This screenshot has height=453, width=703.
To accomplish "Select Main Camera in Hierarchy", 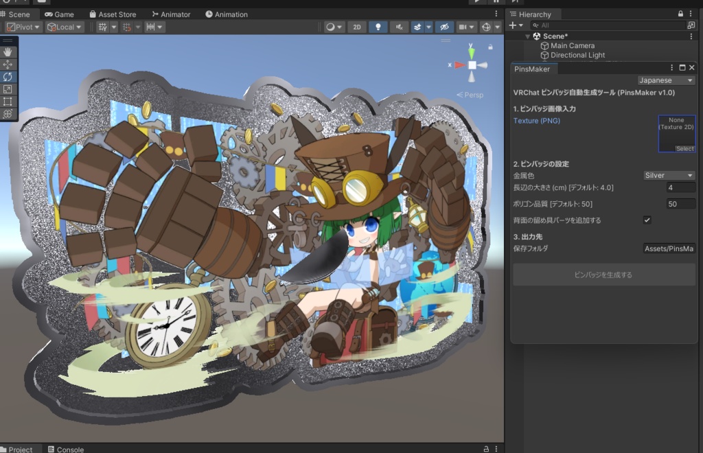I will (573, 46).
